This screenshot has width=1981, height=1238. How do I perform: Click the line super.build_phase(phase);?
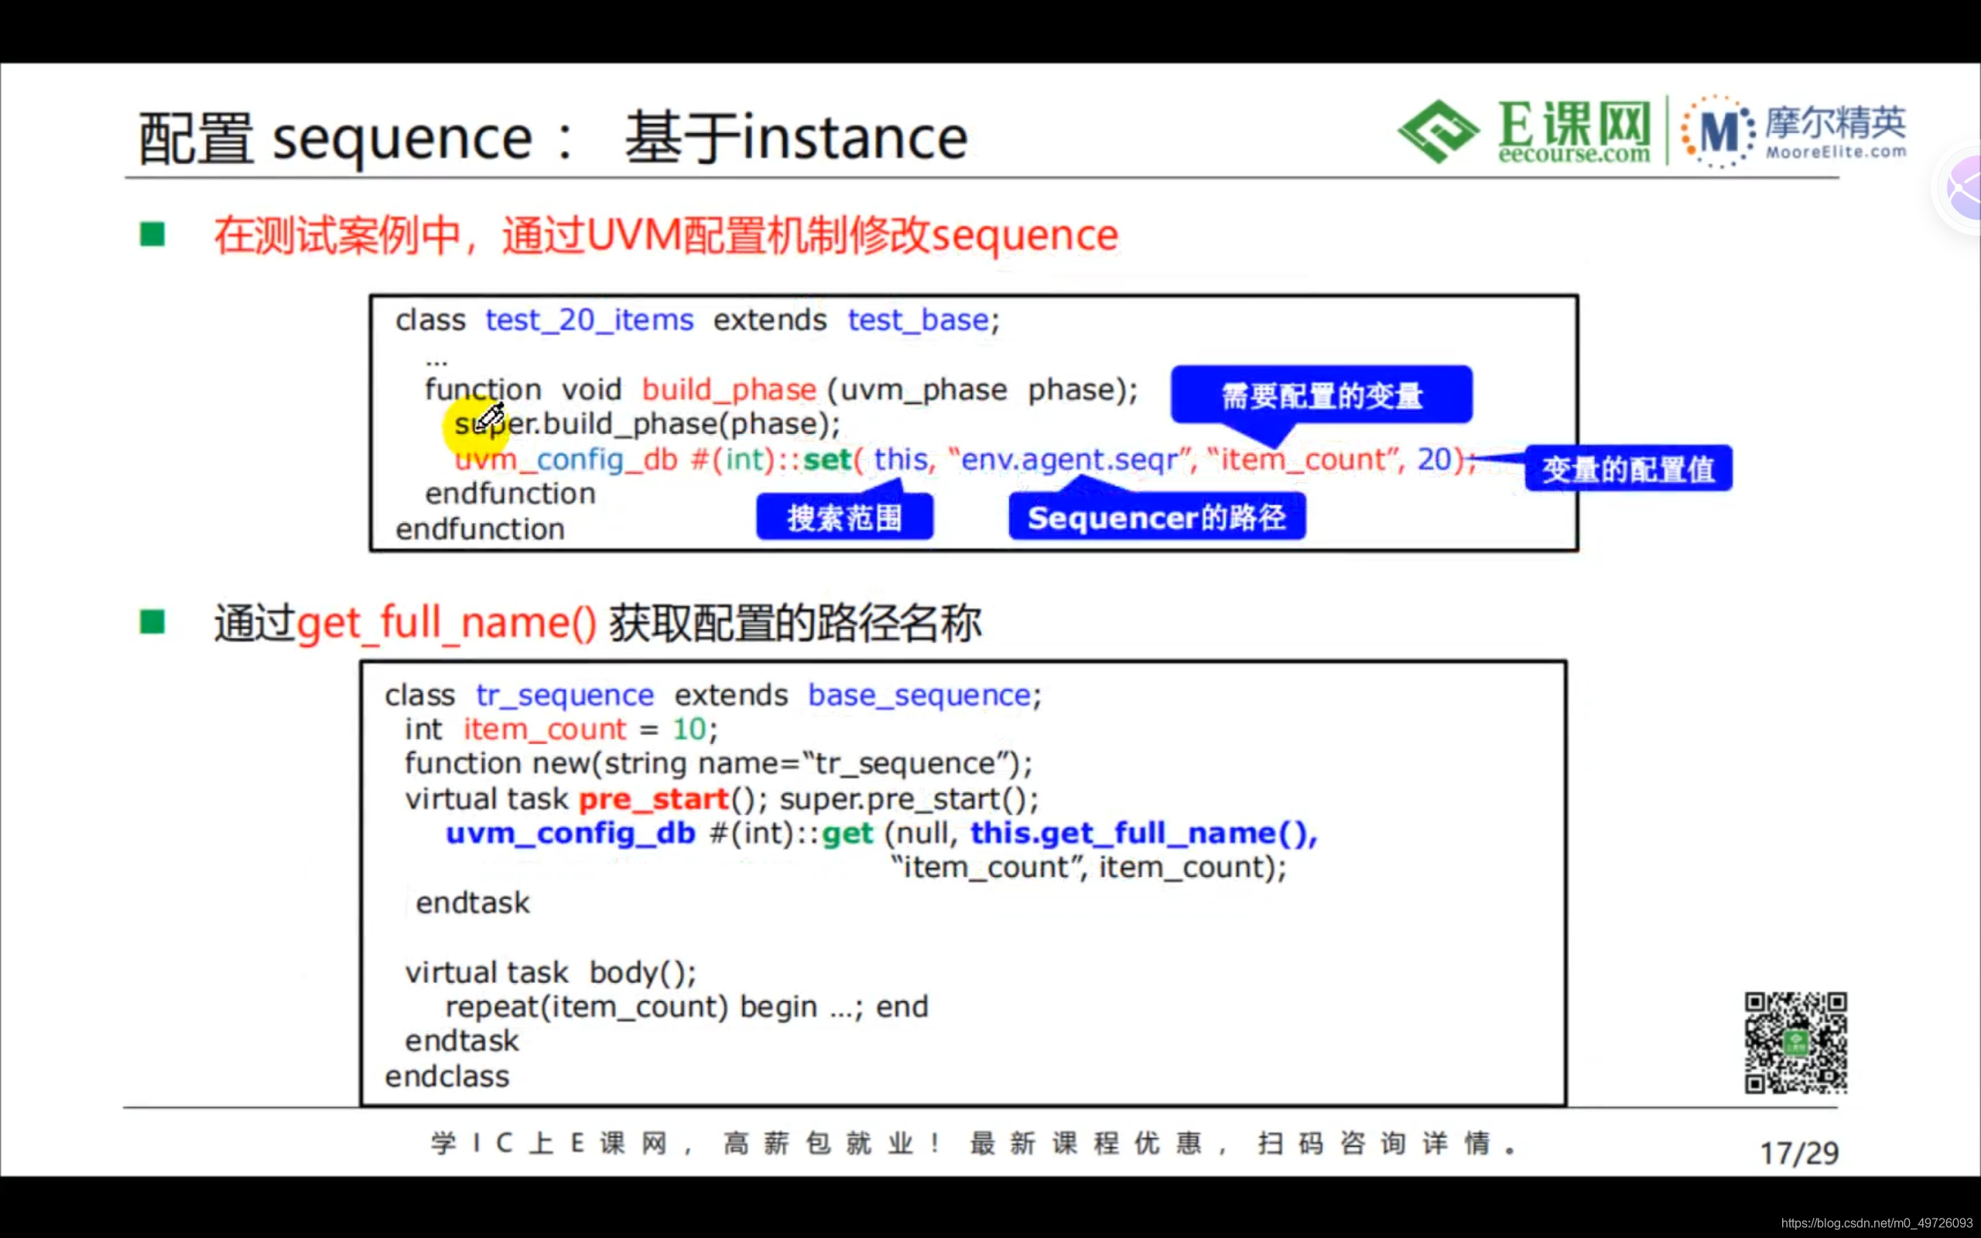648,424
